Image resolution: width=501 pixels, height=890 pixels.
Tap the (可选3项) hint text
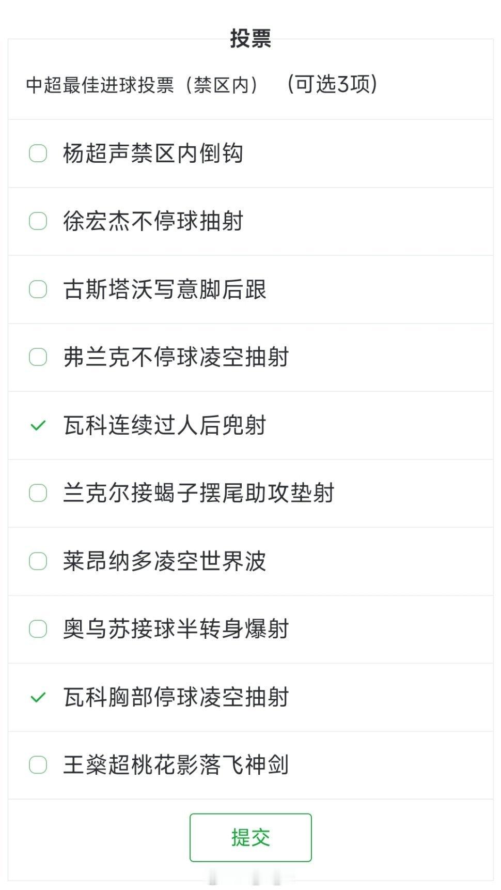tap(332, 84)
